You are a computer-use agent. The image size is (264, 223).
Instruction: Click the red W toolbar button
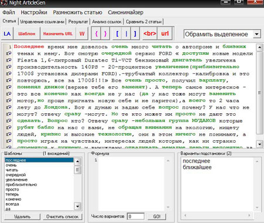tap(82, 33)
